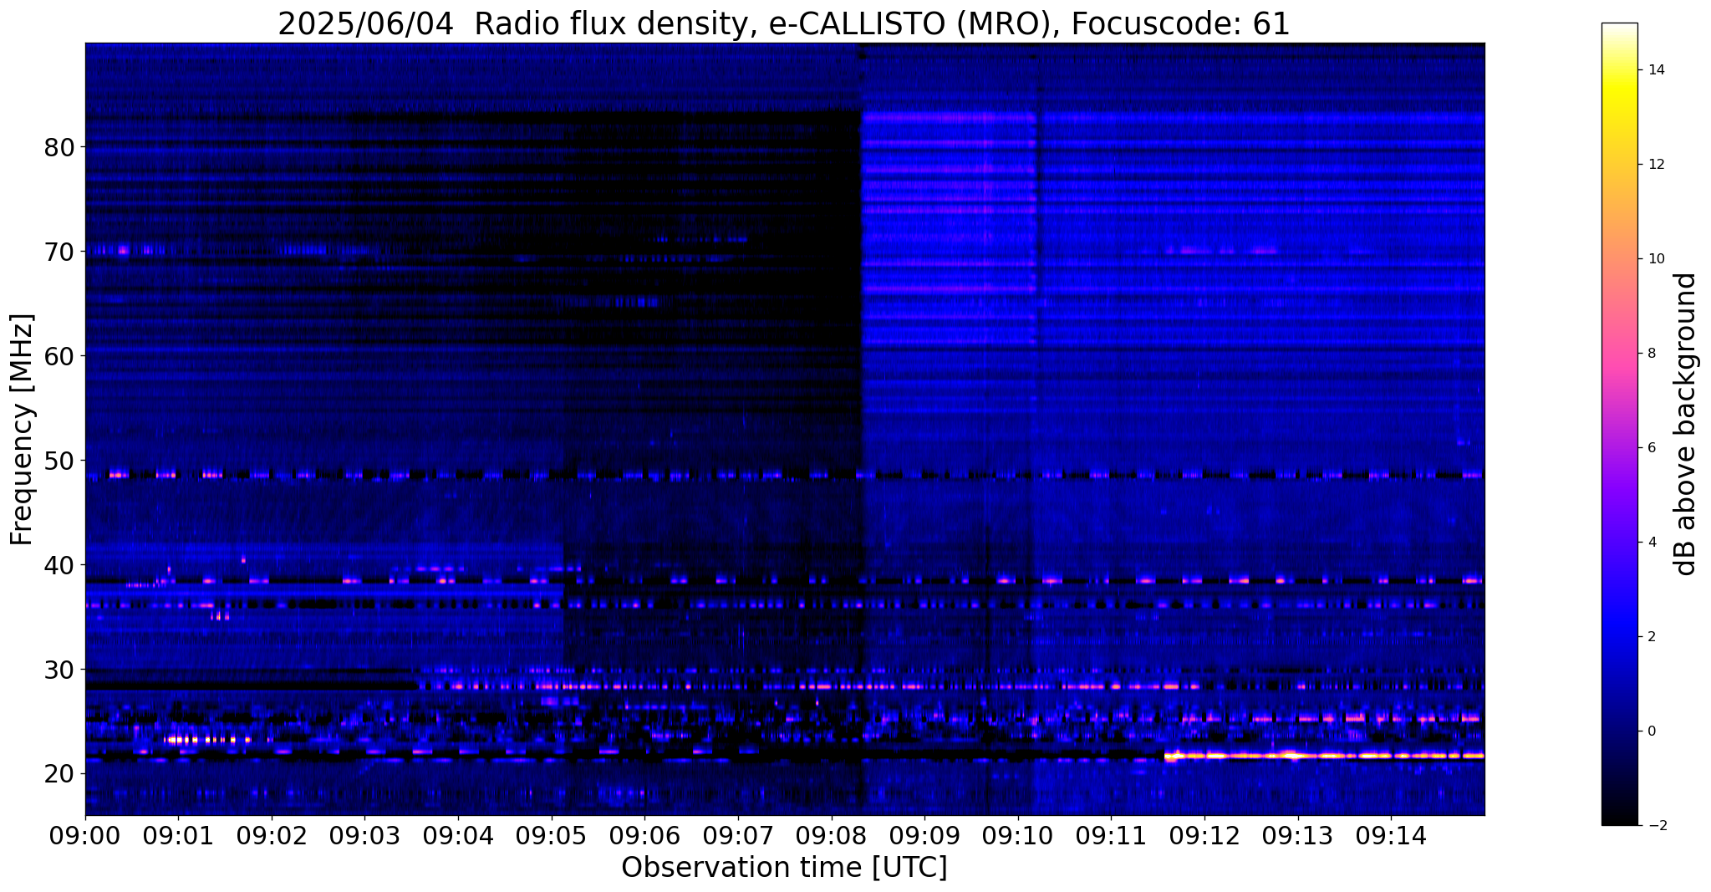Image resolution: width=1711 pixels, height=892 pixels.
Task: Click the bright burst near 23 MHz at 09:01
Action: [208, 740]
